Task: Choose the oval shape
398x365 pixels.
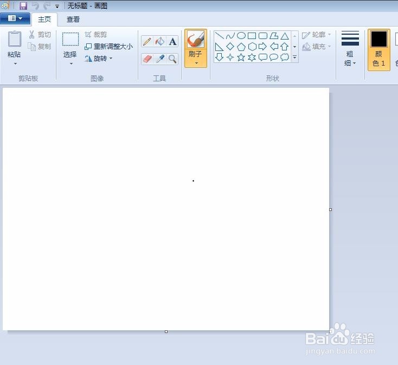Action: 241,36
